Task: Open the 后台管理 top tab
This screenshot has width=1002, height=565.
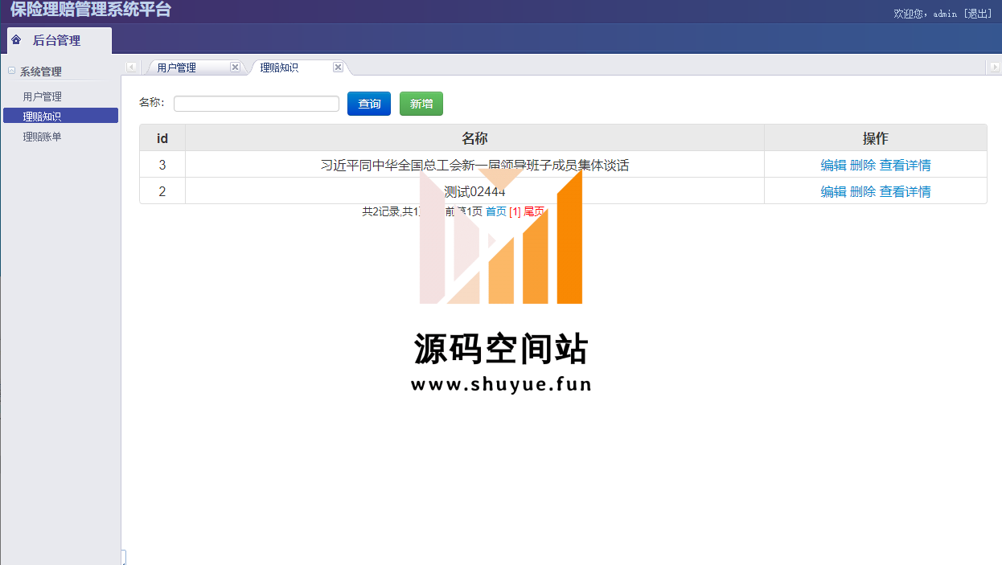Action: pyautogui.click(x=59, y=40)
